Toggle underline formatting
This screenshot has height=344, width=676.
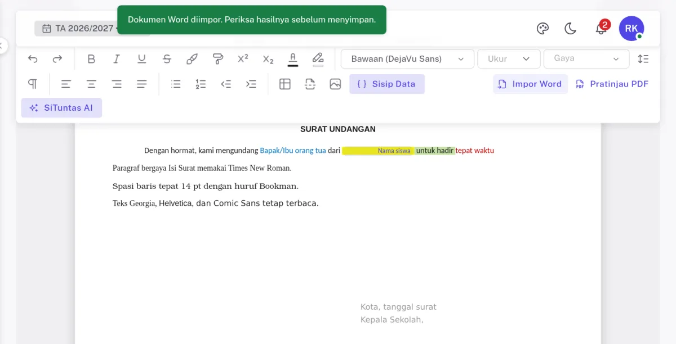click(142, 59)
